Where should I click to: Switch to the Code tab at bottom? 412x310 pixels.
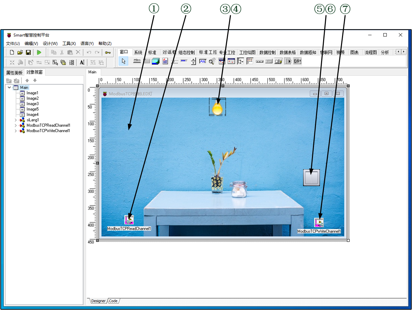coord(113,301)
